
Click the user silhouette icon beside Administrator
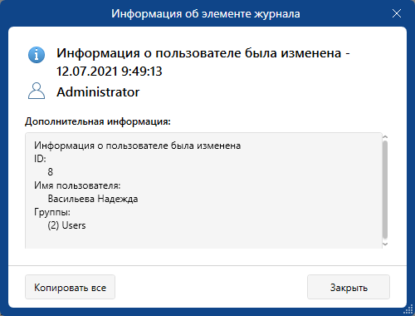click(x=37, y=91)
